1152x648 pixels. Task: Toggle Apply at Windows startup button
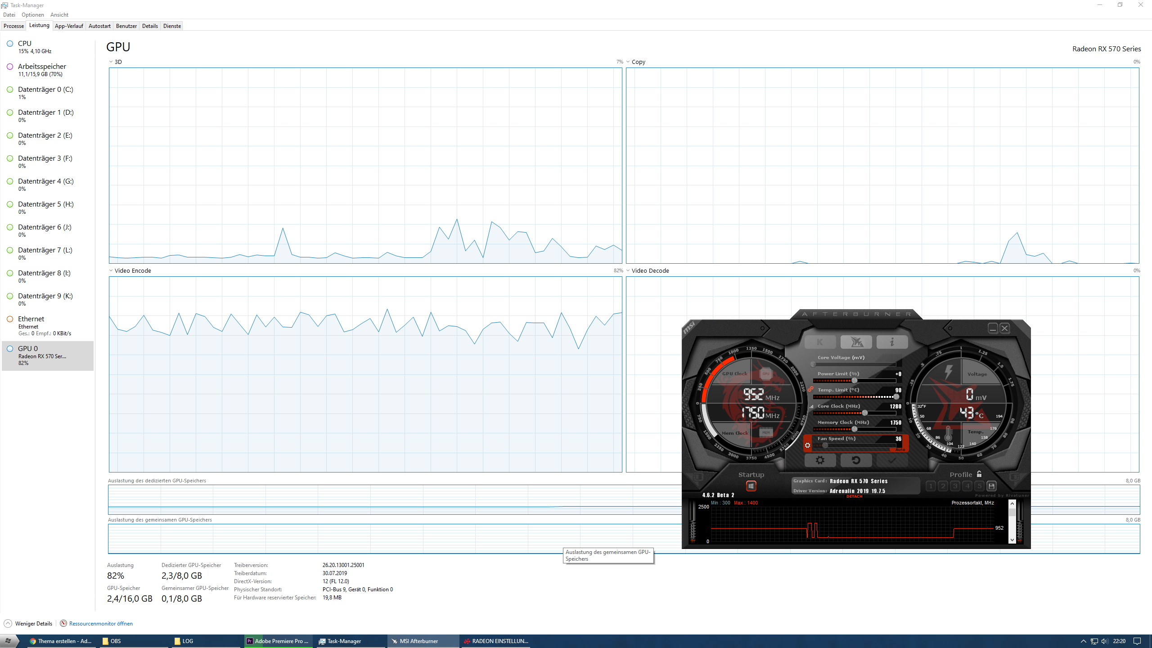pyautogui.click(x=751, y=486)
